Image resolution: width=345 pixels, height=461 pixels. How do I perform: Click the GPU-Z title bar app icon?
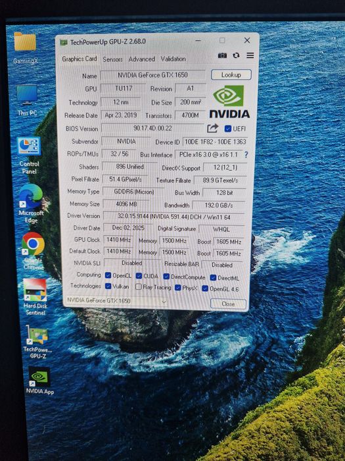[64, 42]
